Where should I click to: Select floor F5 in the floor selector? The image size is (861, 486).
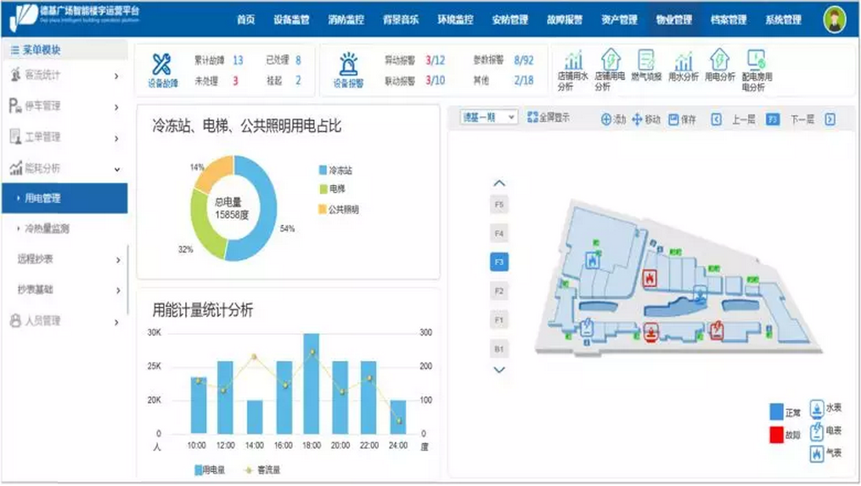click(x=499, y=205)
